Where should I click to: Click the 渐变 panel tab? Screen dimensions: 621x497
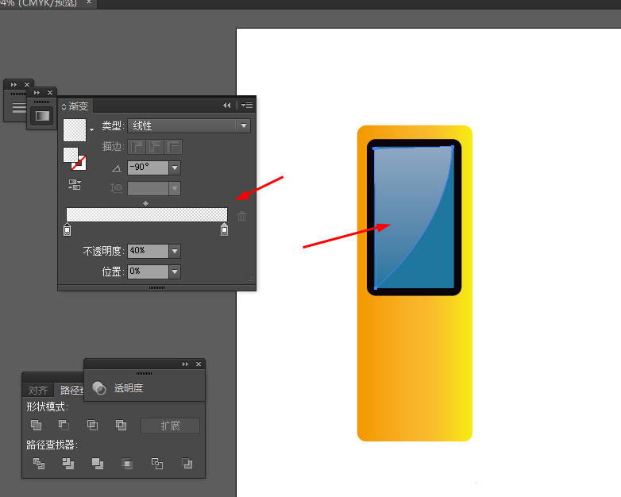pyautogui.click(x=75, y=106)
